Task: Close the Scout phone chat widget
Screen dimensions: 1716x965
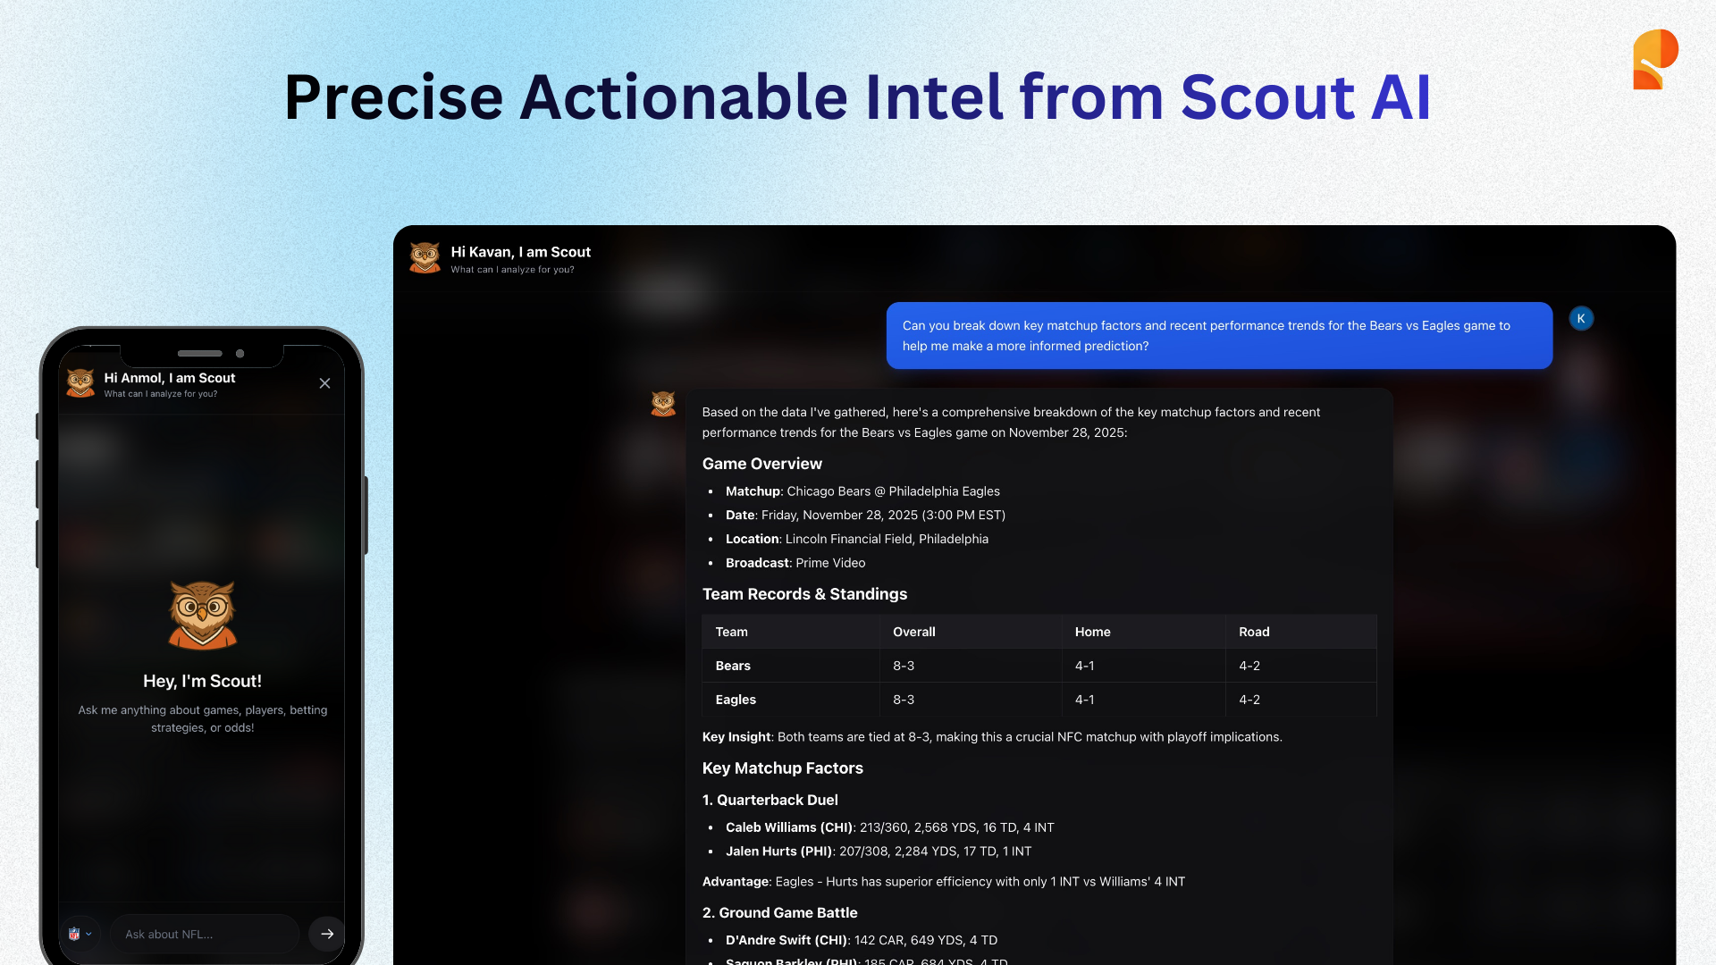Action: [324, 383]
